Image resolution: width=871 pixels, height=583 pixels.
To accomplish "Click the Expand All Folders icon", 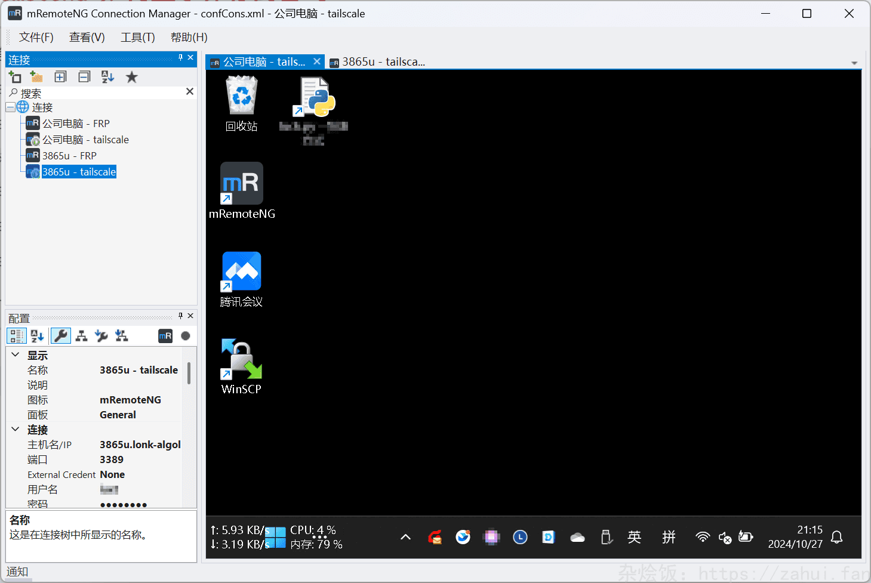I will 60,77.
